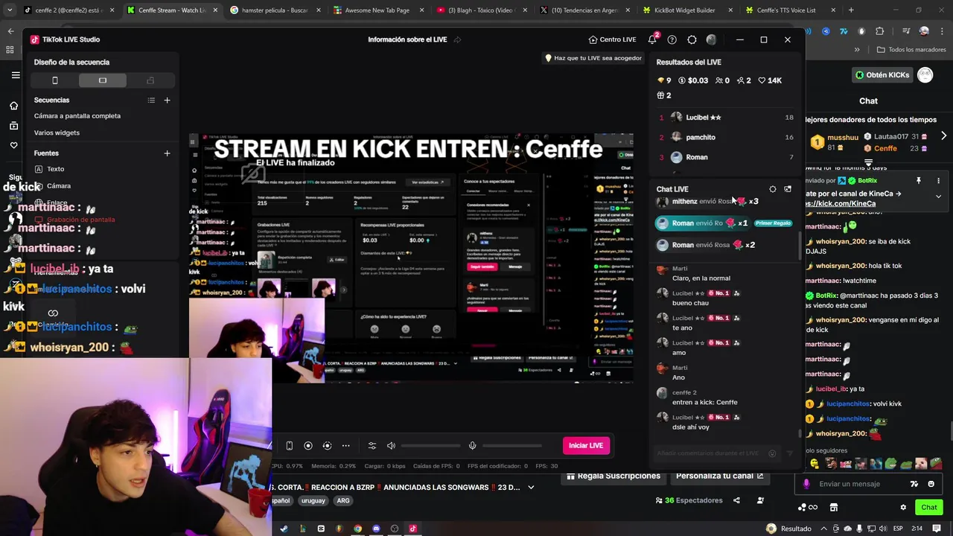Click the uruguay tag under the stream title
Screen dimensions: 953x536
(313, 501)
